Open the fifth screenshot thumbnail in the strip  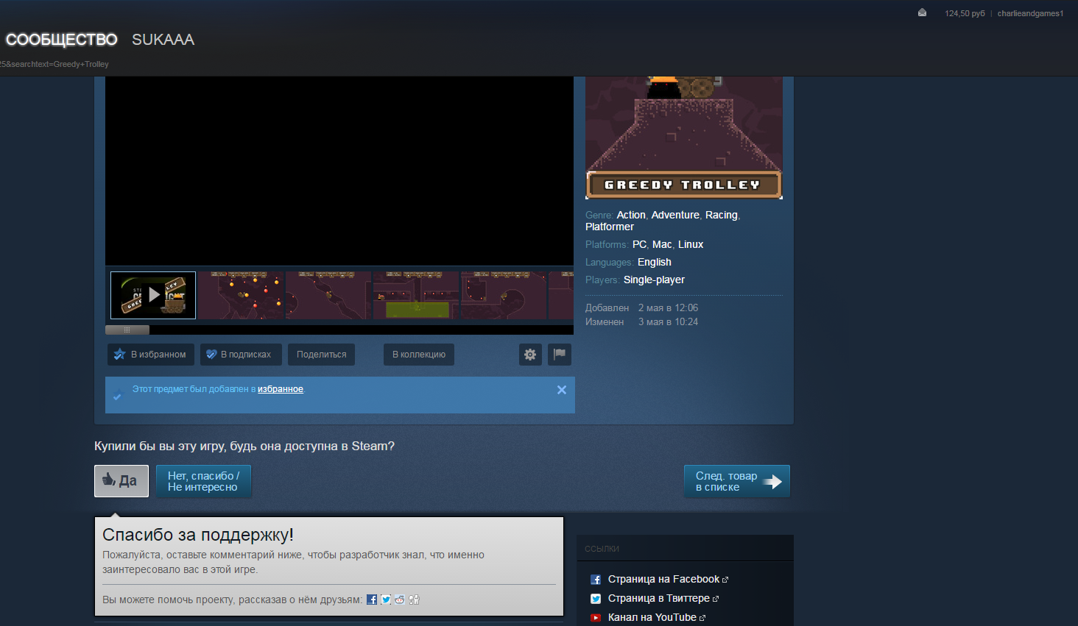coord(504,295)
